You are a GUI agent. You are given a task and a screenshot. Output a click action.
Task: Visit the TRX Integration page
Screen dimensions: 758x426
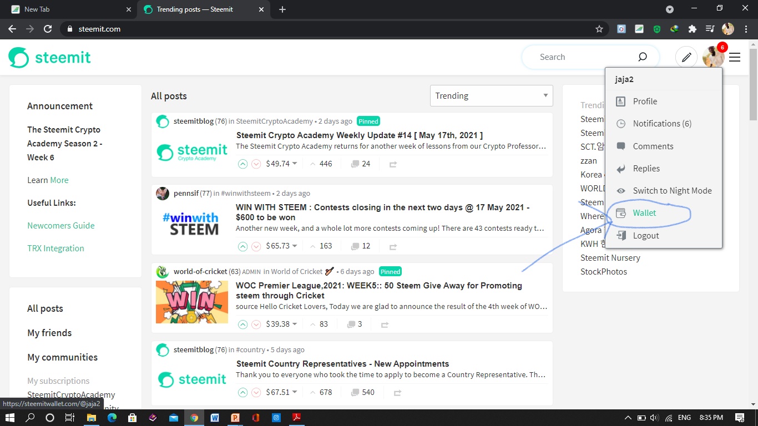click(55, 248)
